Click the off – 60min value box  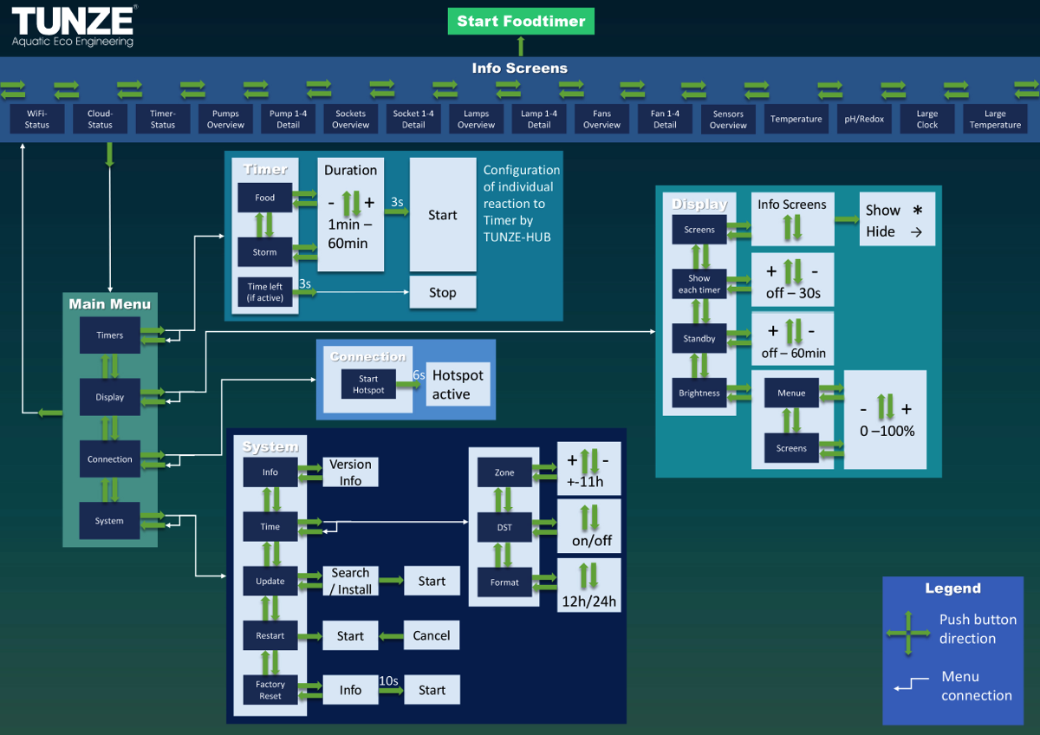coord(793,340)
